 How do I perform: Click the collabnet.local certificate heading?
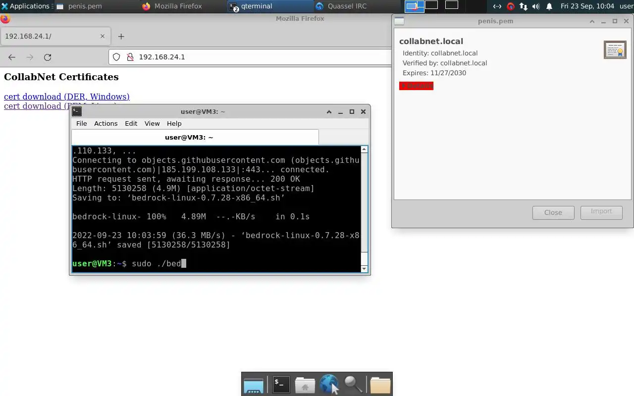point(431,41)
